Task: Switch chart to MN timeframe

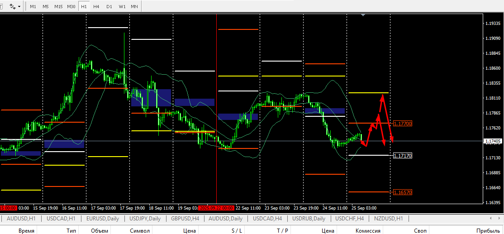Action: (x=134, y=6)
